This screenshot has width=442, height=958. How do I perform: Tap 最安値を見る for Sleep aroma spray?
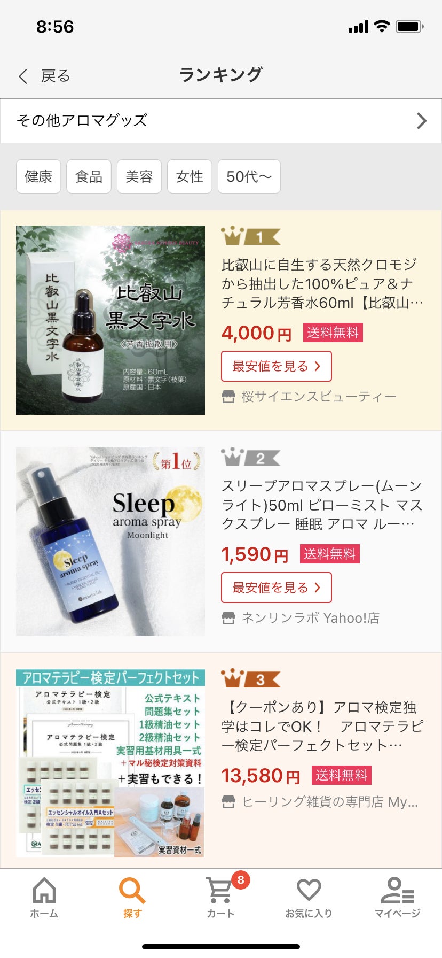(277, 588)
